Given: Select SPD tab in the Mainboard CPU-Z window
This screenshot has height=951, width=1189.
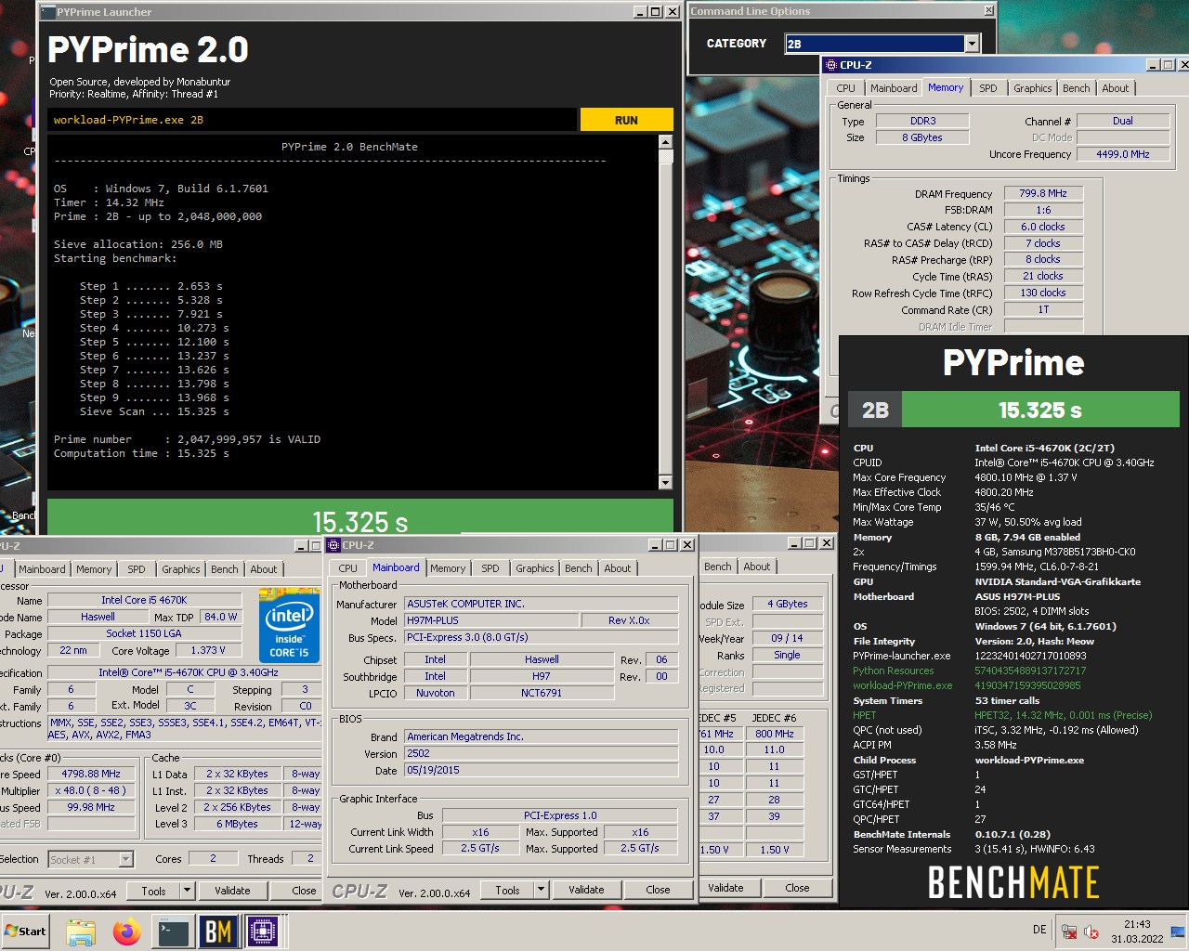Looking at the screenshot, I should click(x=490, y=568).
